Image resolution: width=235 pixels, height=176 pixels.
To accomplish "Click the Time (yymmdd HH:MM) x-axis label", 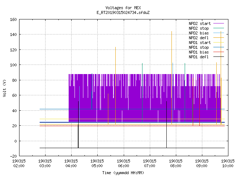I will [123, 173].
